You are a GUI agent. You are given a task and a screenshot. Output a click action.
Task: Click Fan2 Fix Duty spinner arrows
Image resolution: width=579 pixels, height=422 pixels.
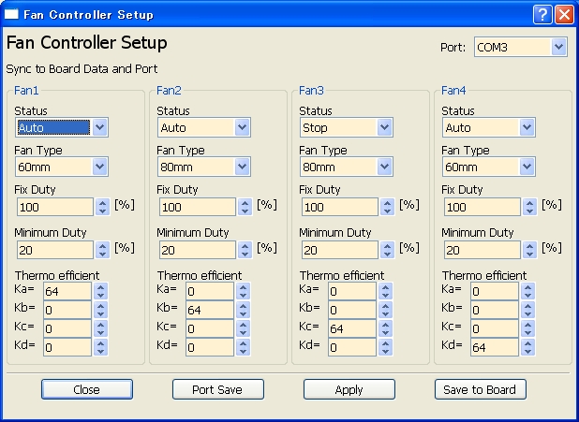pos(245,207)
